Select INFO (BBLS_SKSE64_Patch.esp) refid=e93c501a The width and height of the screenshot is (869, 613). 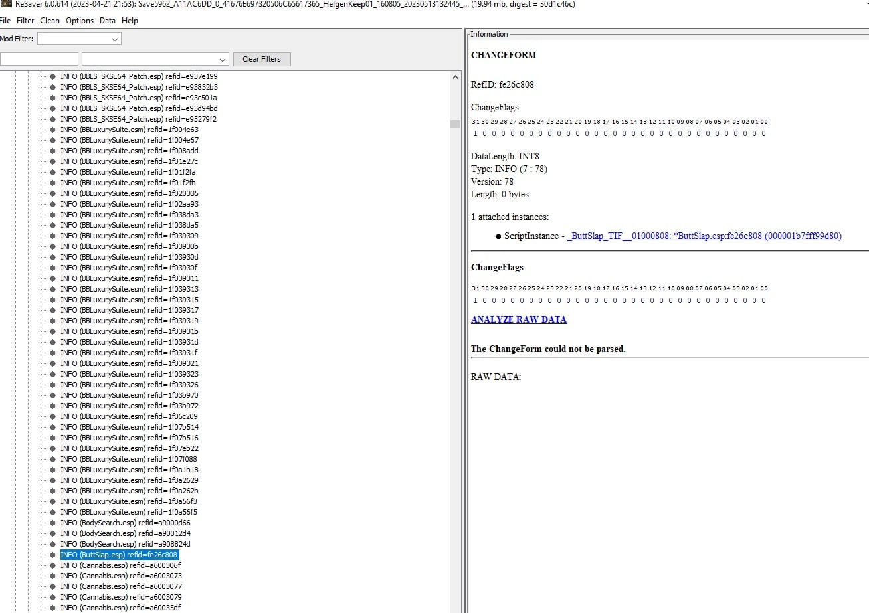139,98
